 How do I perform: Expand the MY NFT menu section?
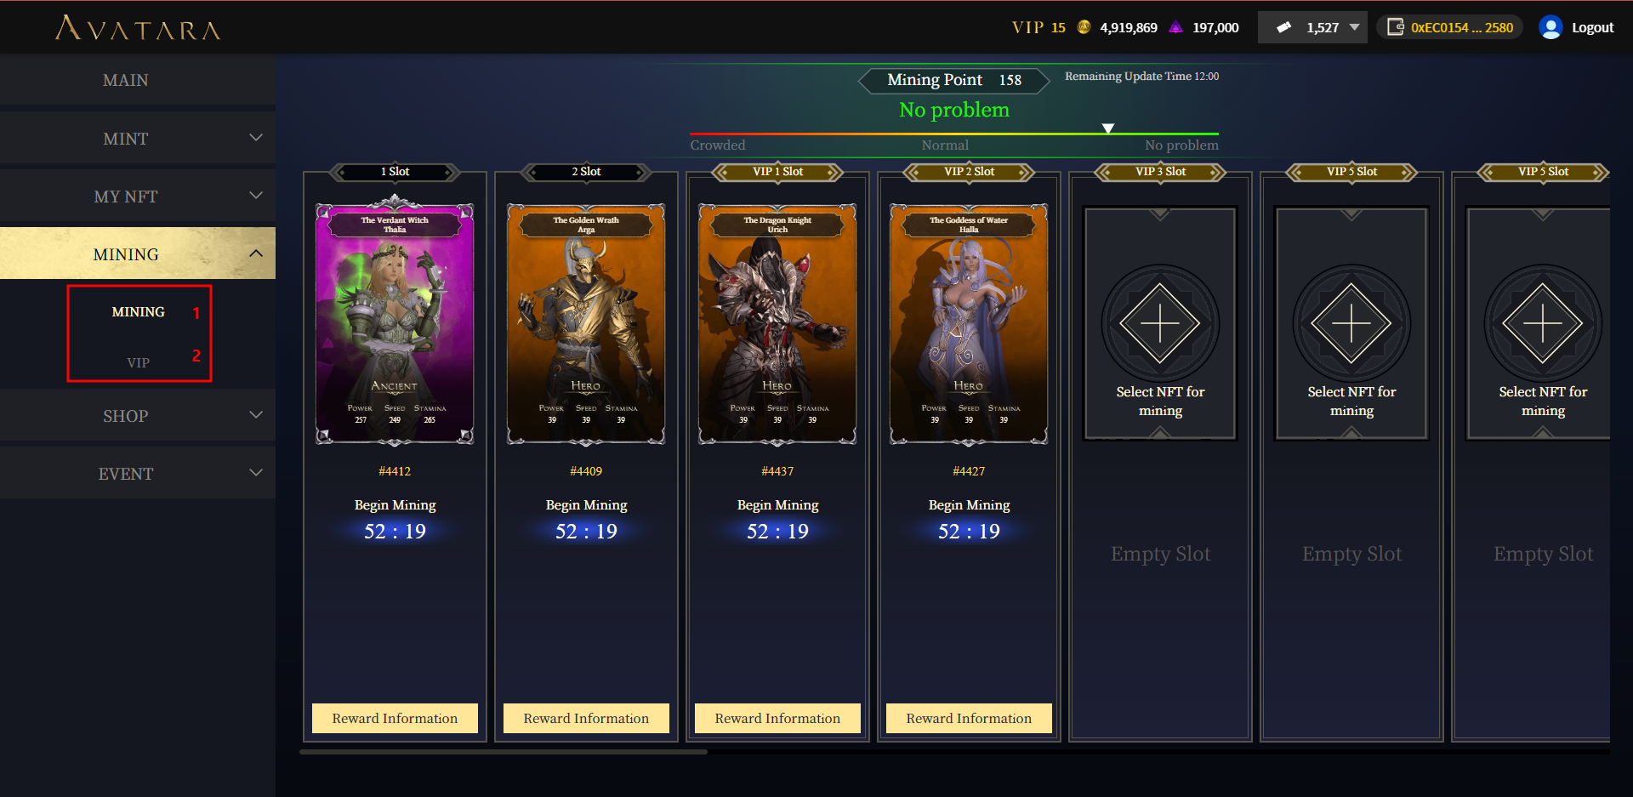click(x=138, y=196)
